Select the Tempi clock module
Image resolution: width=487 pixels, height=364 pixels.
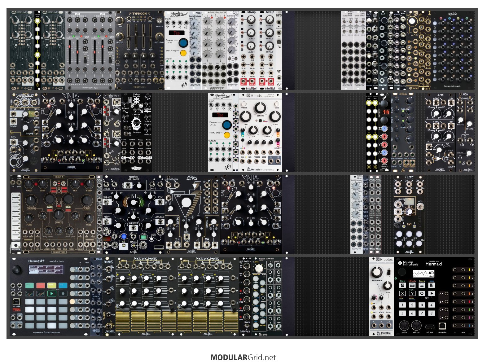click(x=409, y=215)
